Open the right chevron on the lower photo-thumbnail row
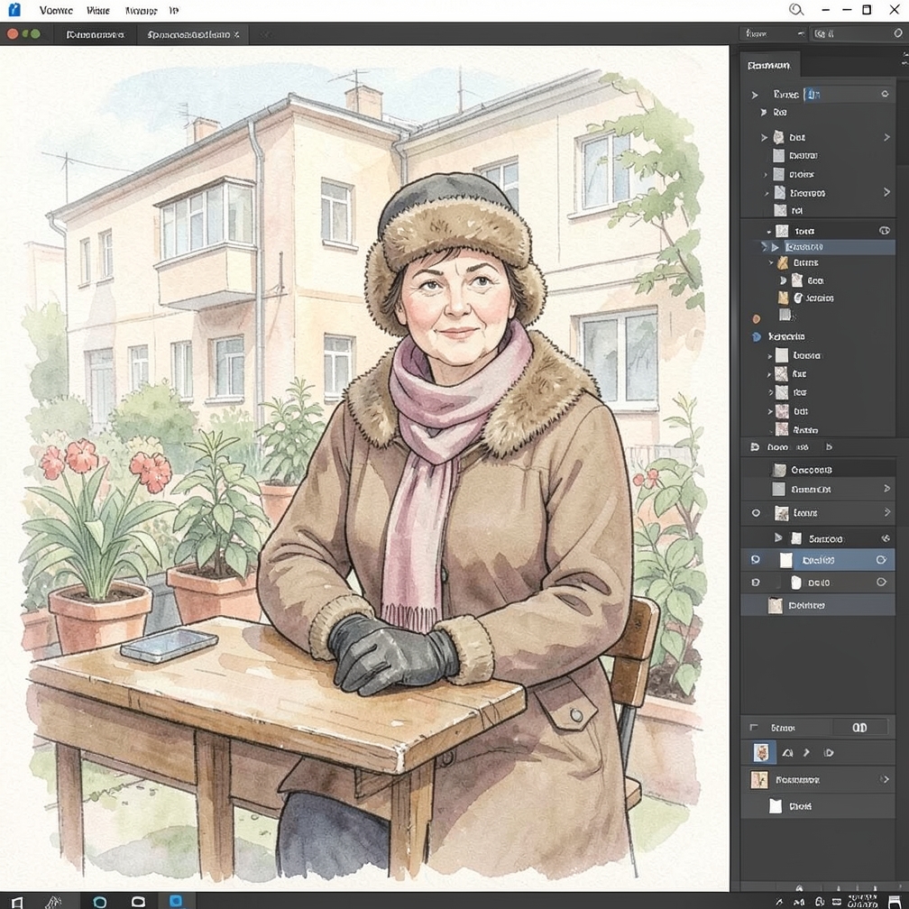Viewport: 909px width, 909px height. click(x=886, y=512)
